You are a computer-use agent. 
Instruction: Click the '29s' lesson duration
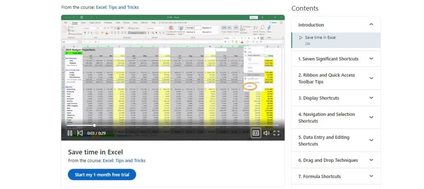pyautogui.click(x=308, y=43)
